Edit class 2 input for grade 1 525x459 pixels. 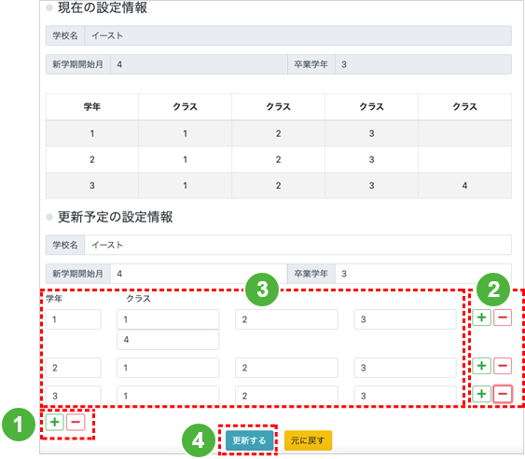(x=286, y=319)
